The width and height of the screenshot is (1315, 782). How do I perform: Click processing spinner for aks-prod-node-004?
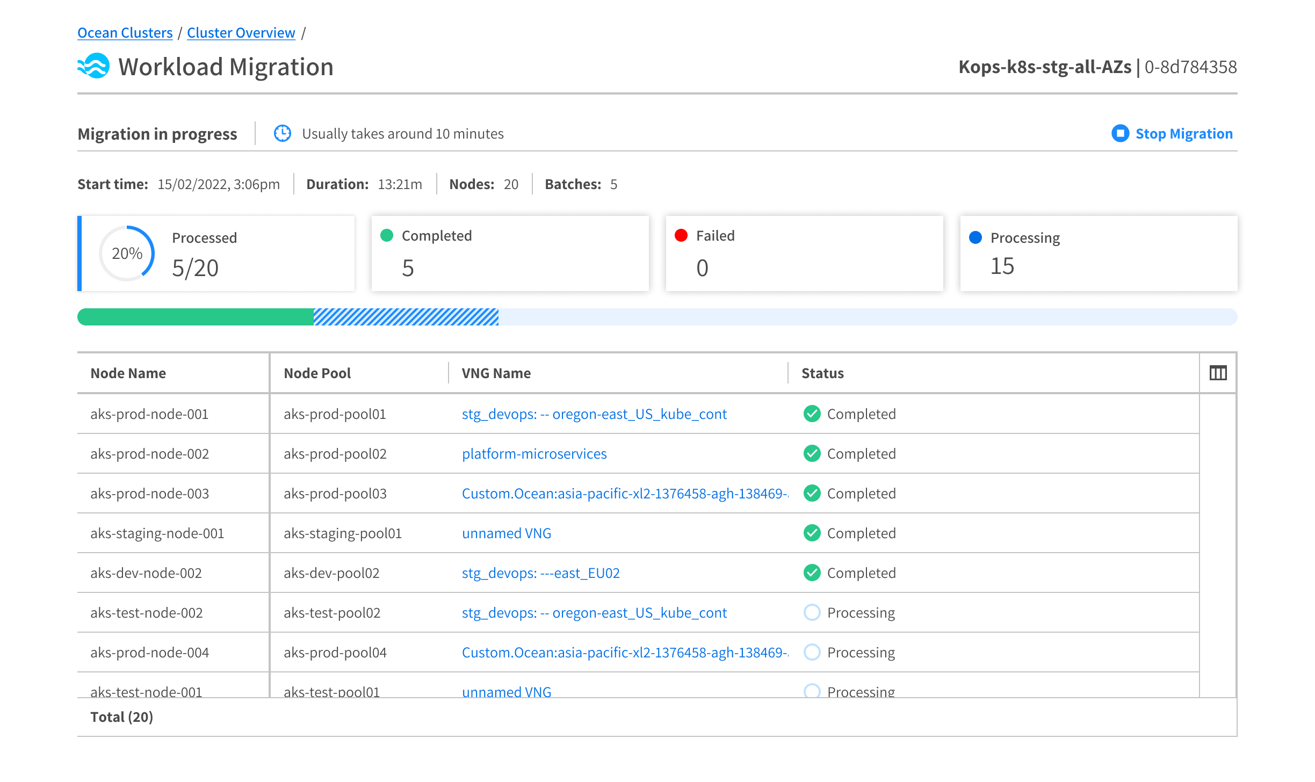812,652
